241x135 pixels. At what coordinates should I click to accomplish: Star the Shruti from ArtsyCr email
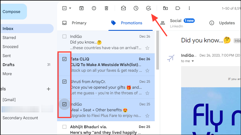pyautogui.click(x=147, y=93)
